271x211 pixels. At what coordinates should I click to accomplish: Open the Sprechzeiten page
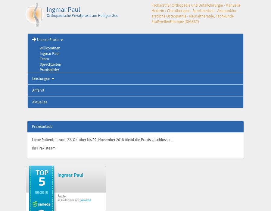(x=50, y=64)
